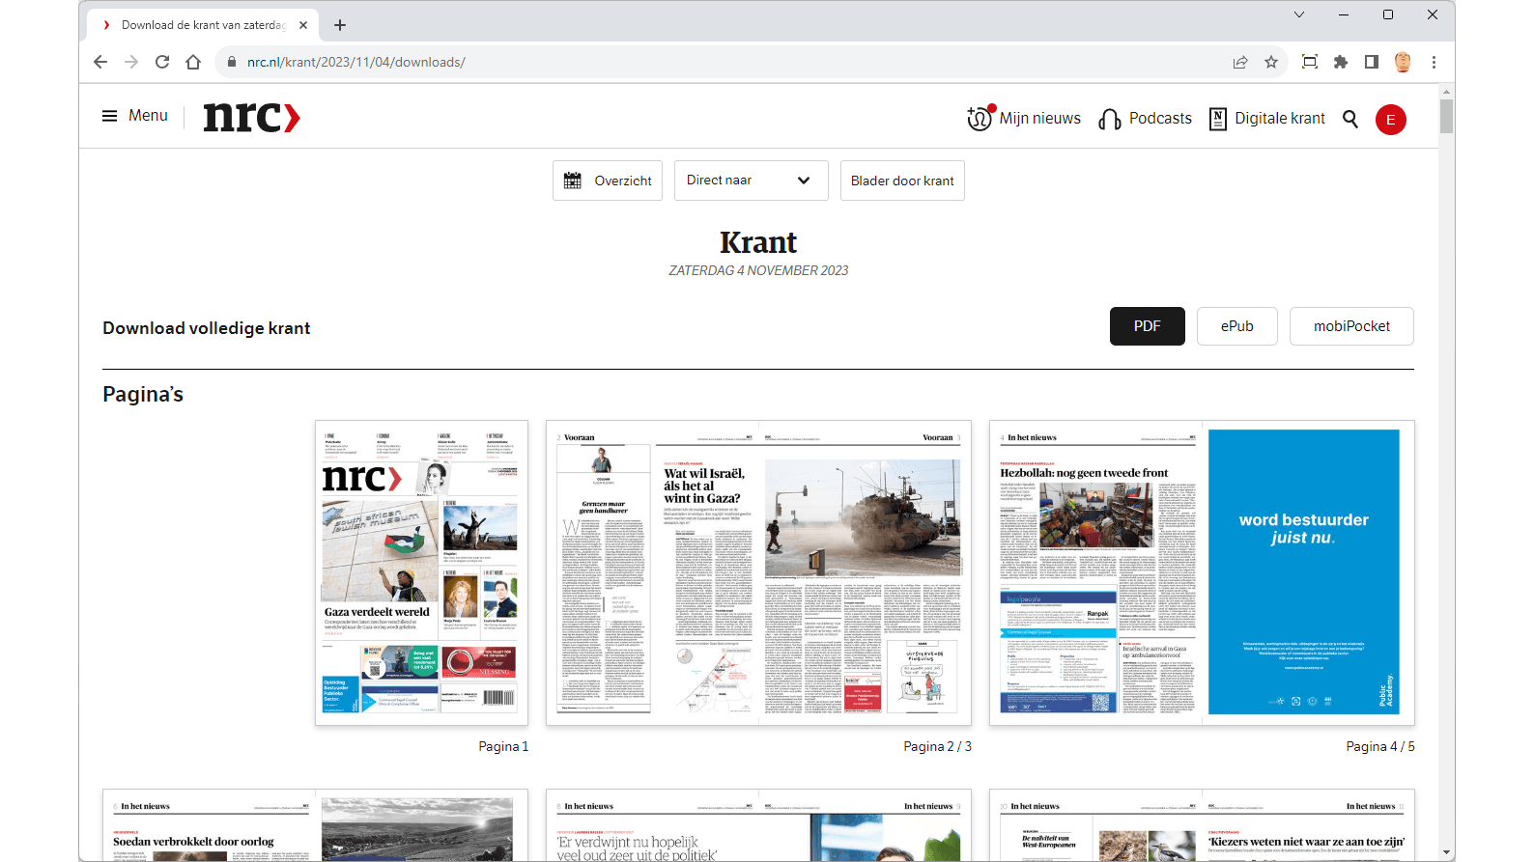The height and width of the screenshot is (862, 1534).
Task: Expand the 'Direct naar' dropdown
Action: tap(752, 181)
